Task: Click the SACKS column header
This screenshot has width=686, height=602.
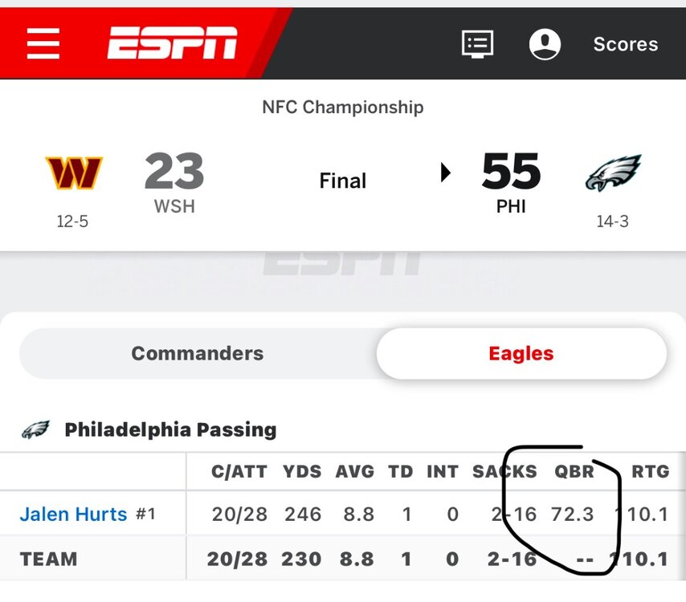Action: (x=504, y=472)
